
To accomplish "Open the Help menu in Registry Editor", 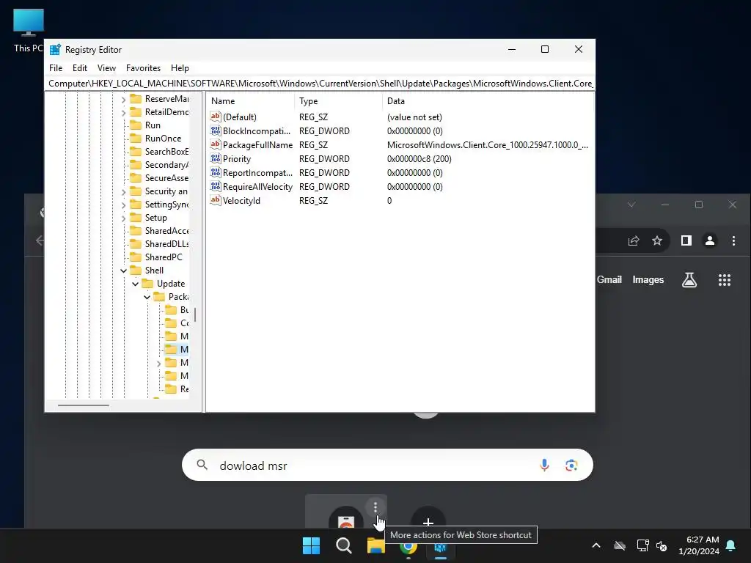I will click(x=180, y=68).
